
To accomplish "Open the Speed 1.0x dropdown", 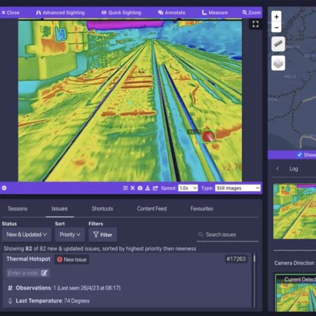I will 188,188.
